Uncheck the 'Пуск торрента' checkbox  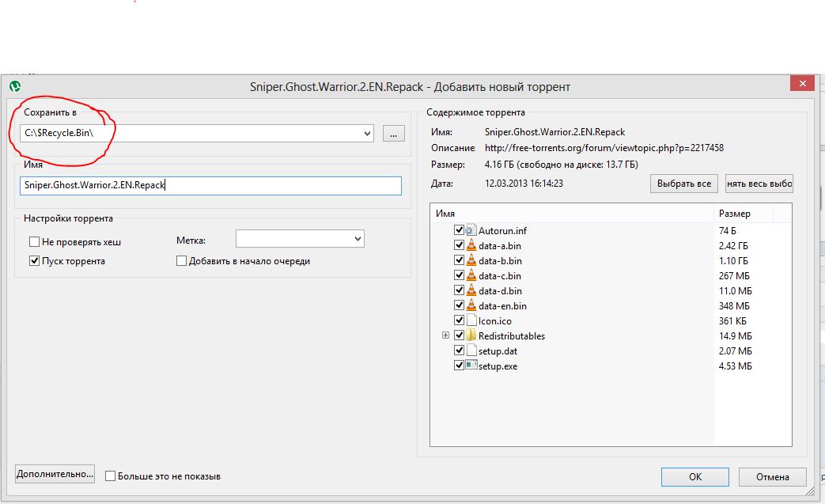pyautogui.click(x=34, y=261)
